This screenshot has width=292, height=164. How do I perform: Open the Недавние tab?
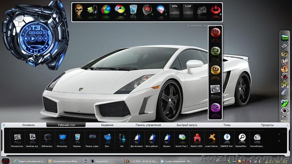(107, 125)
